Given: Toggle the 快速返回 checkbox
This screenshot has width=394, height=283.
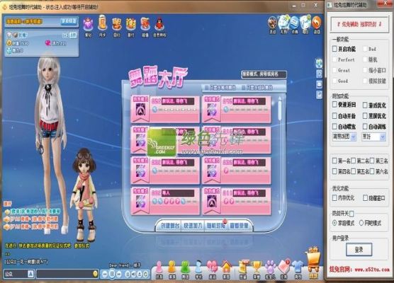Looking at the screenshot, I should pyautogui.click(x=334, y=105).
